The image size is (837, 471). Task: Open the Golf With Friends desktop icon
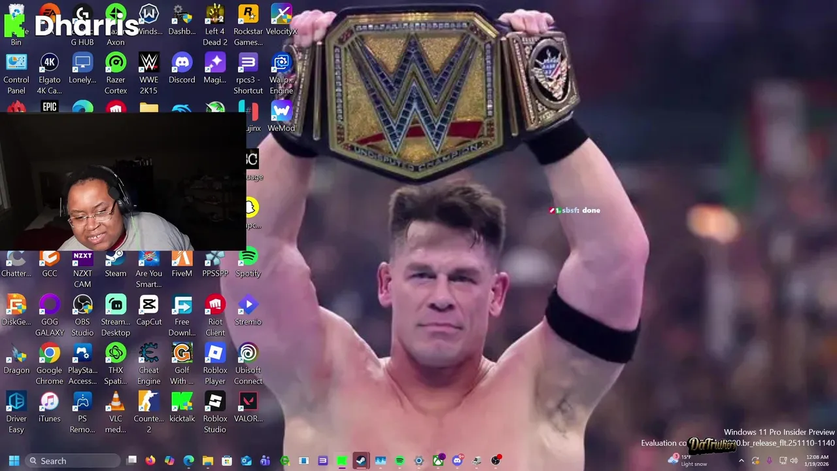click(182, 364)
